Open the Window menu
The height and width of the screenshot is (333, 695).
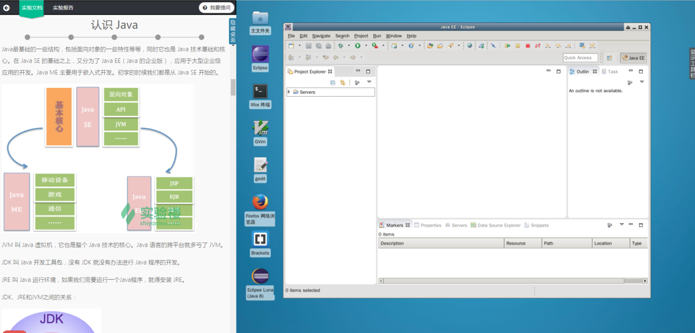point(393,36)
